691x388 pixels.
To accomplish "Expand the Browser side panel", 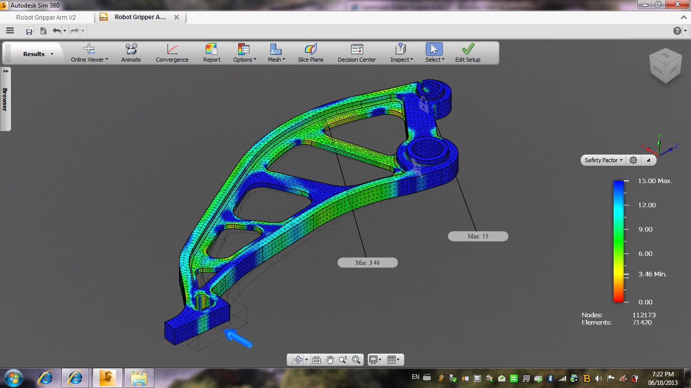I will [x=5, y=99].
